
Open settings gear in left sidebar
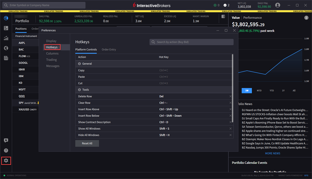click(6, 161)
